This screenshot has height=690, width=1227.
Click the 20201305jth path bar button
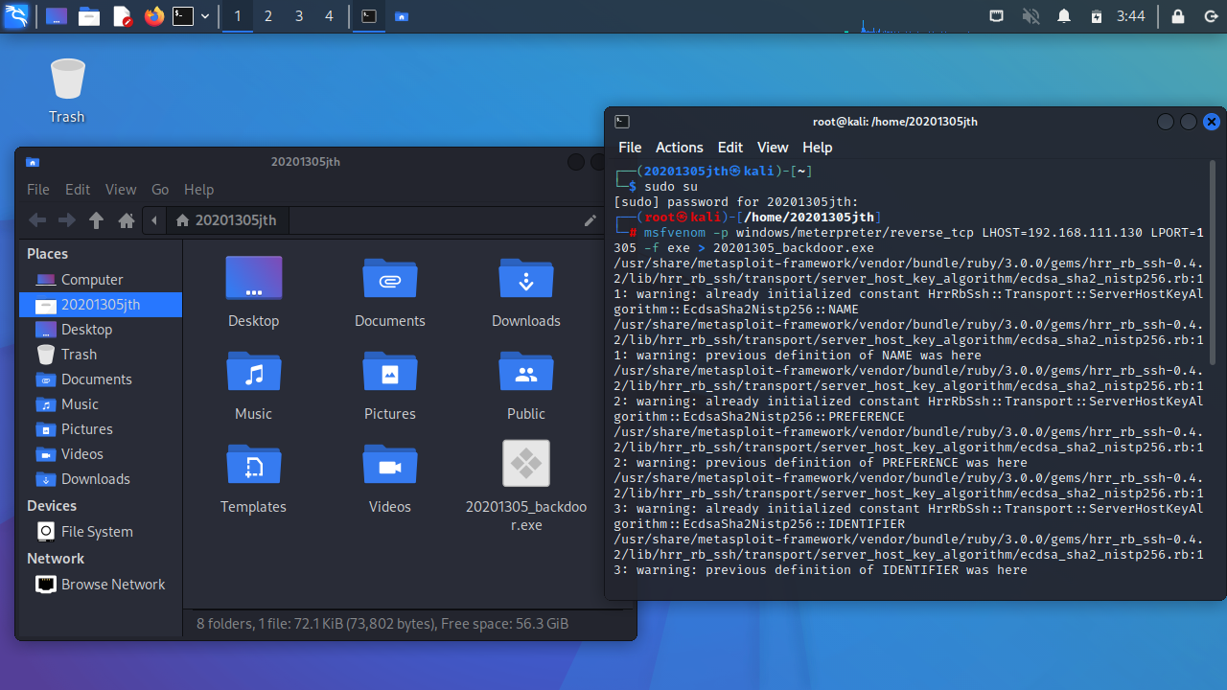[x=227, y=220]
